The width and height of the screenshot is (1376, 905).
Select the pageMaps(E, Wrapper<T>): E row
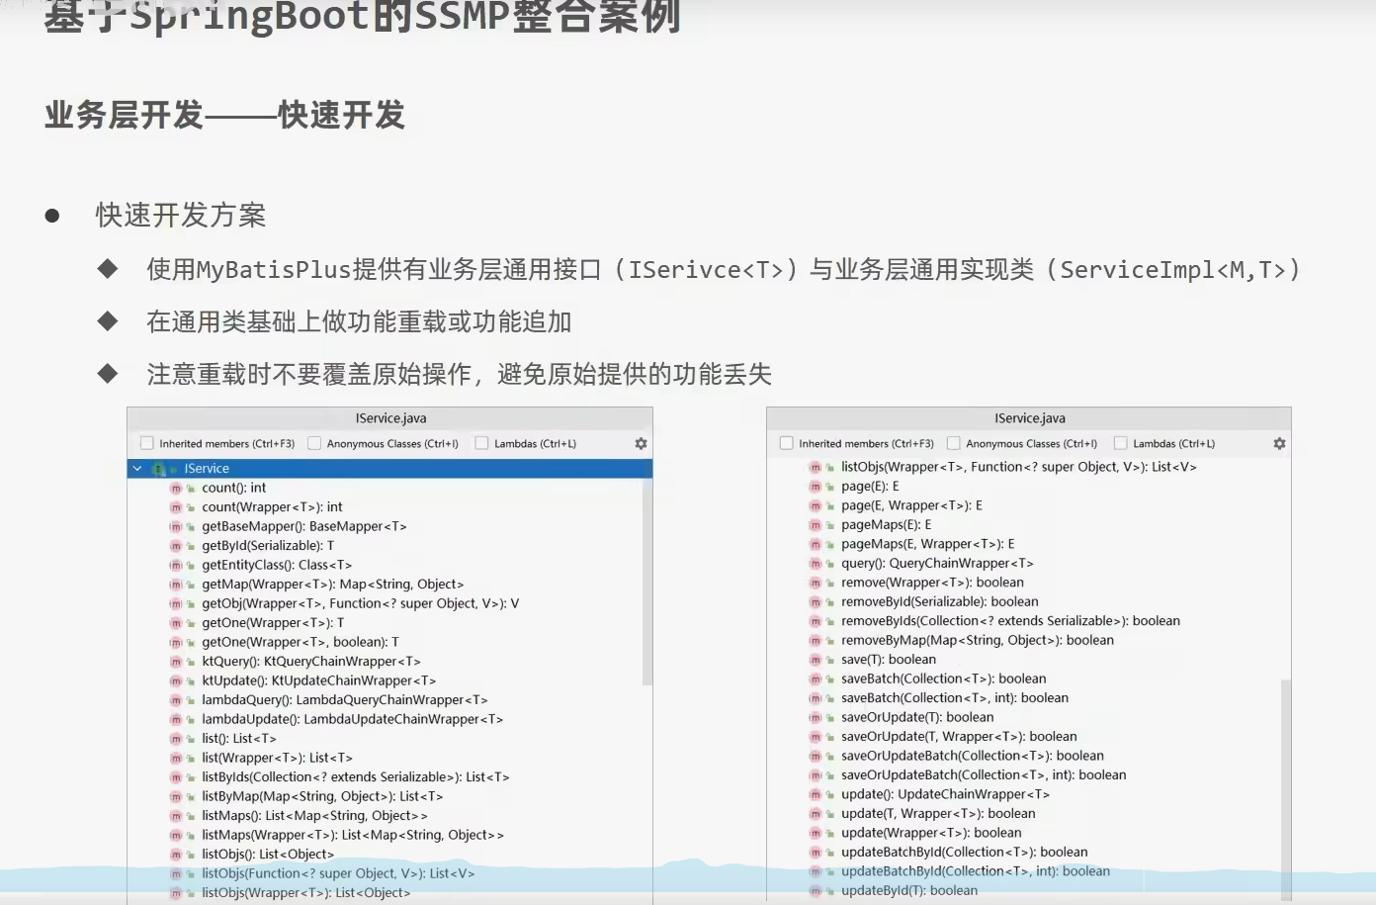coord(1024,544)
